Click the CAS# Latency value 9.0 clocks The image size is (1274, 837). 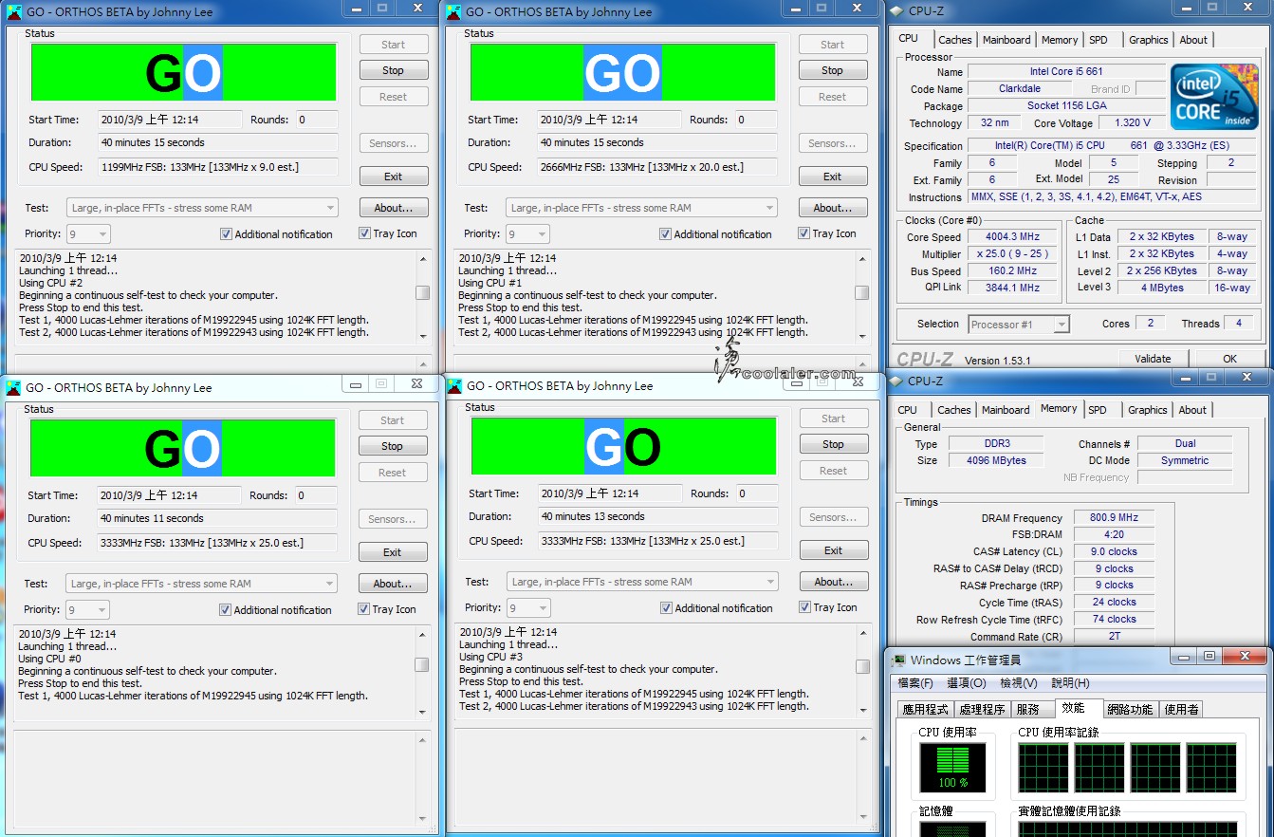(x=1115, y=551)
